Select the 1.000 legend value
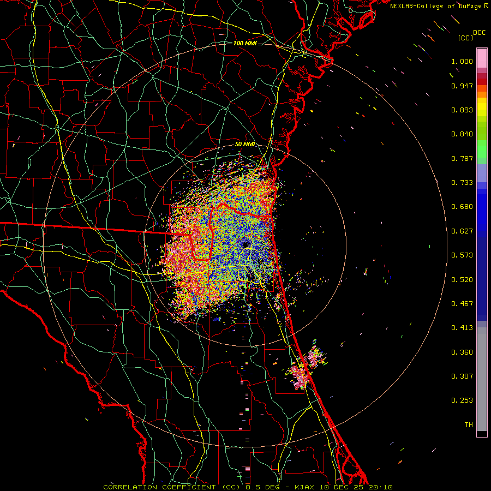Screen dimensions: 491x491 click(462, 61)
